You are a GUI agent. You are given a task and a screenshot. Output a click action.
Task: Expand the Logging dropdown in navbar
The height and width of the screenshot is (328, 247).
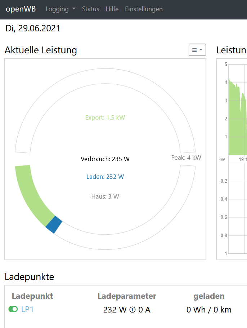[x=60, y=9]
